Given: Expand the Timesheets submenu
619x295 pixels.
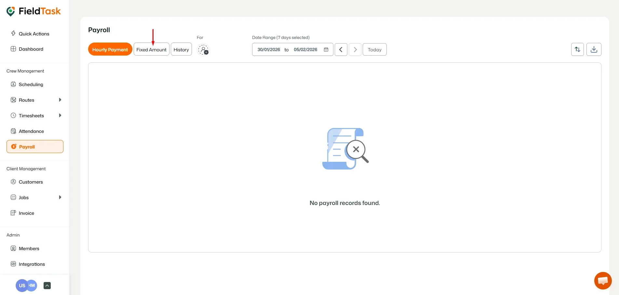Looking at the screenshot, I should (60, 115).
